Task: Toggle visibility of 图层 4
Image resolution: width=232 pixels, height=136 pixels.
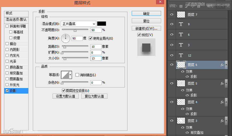Action: tap(172, 102)
